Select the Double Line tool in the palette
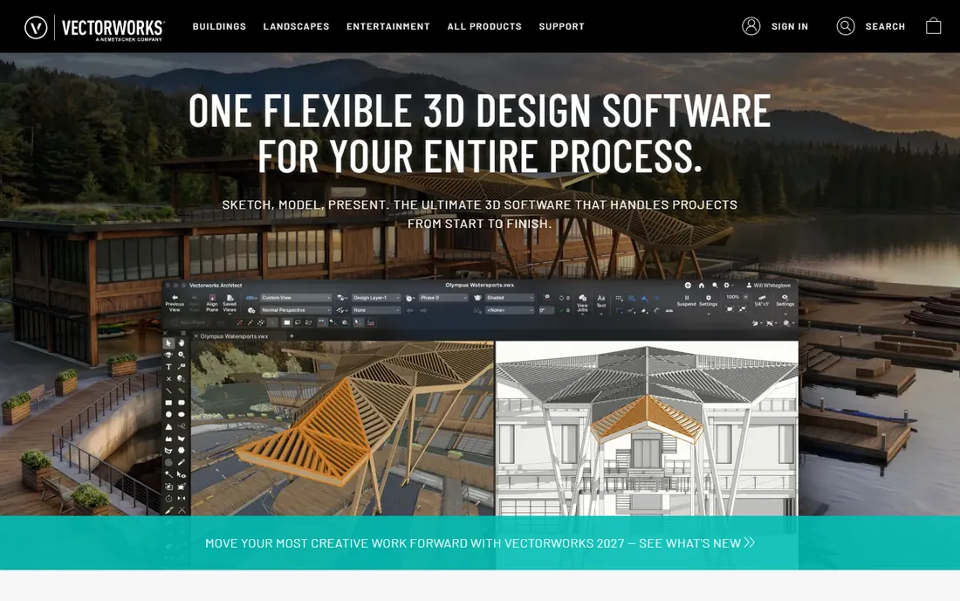 [x=182, y=390]
